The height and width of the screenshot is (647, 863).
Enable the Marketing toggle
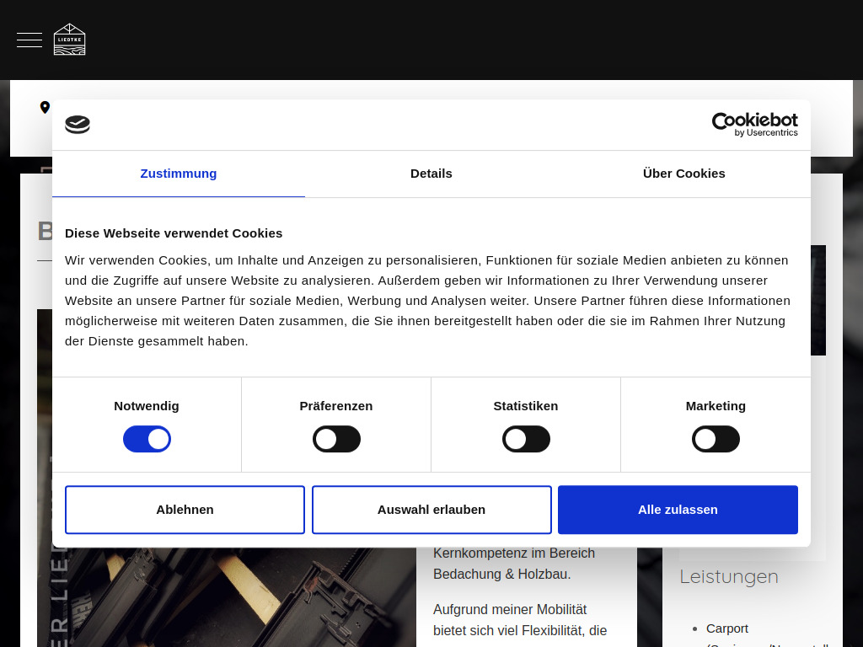pyautogui.click(x=716, y=439)
